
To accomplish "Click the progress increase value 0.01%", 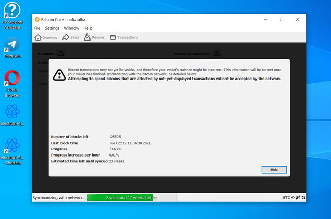I will point(114,155).
